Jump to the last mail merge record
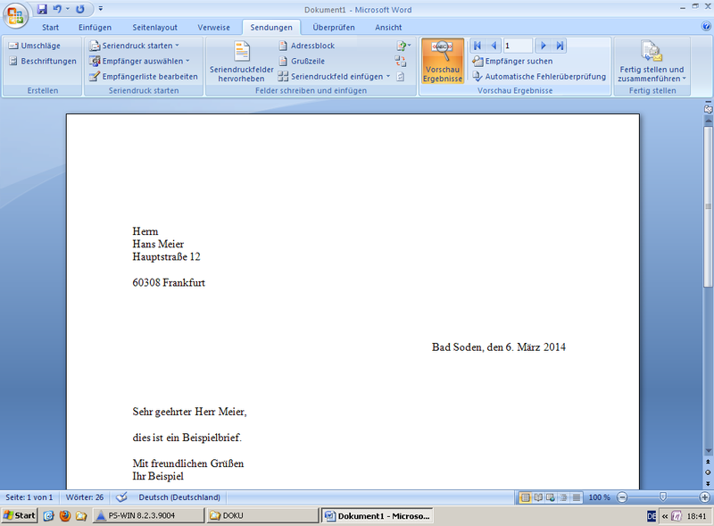 (x=560, y=46)
